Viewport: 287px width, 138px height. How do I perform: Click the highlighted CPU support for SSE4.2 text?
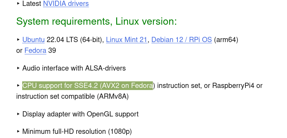87,86
